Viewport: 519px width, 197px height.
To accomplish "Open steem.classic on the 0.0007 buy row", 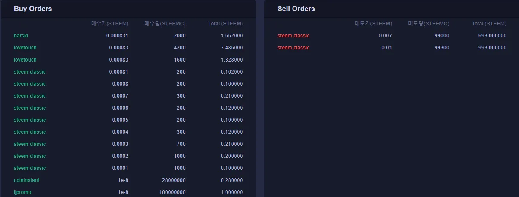I will click(x=30, y=96).
